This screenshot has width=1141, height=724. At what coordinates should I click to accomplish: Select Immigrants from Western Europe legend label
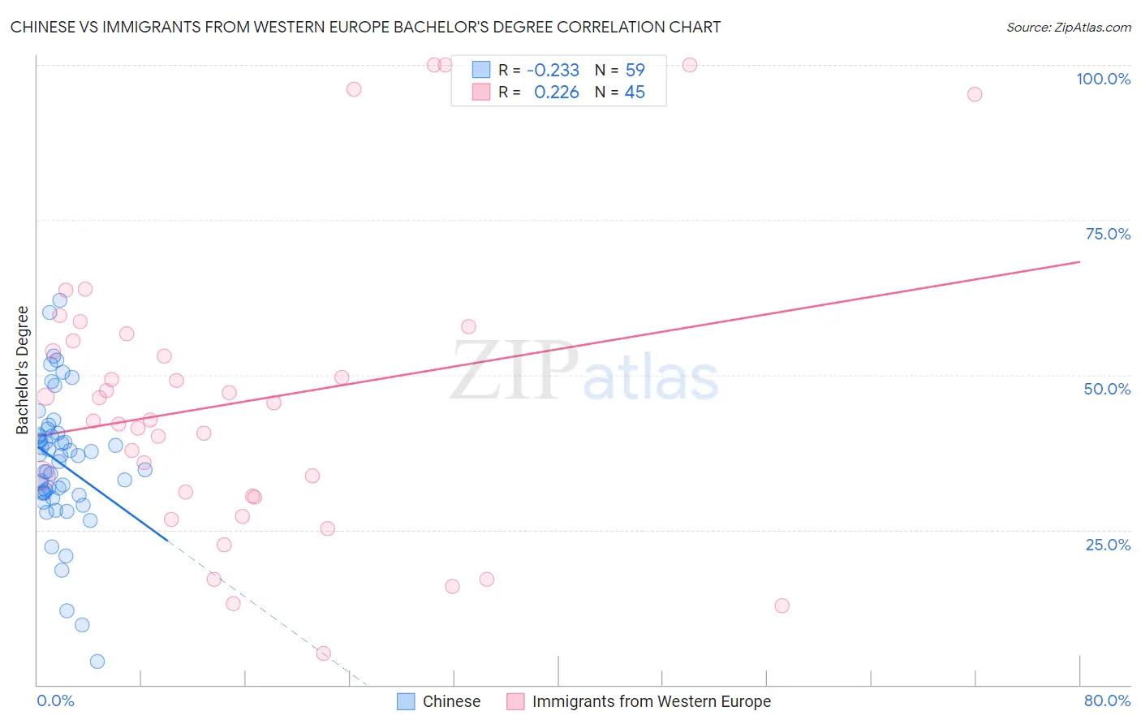coord(652,701)
